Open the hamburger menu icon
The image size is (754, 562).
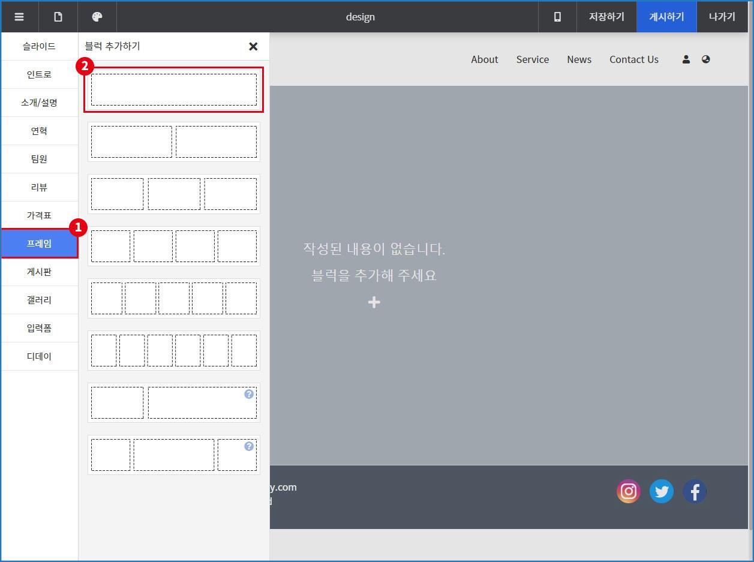click(19, 17)
